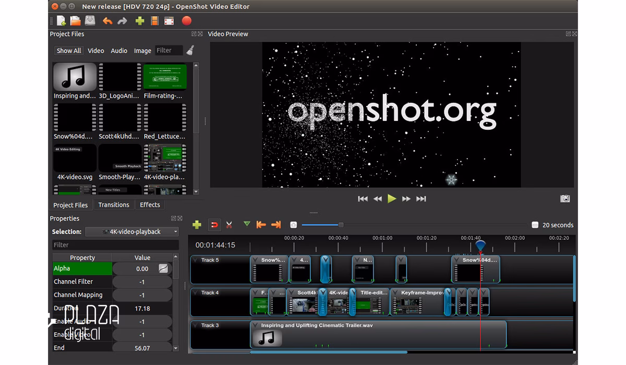Click in the Project Files Filter field
Image resolution: width=626 pixels, height=365 pixels.
[x=169, y=51]
